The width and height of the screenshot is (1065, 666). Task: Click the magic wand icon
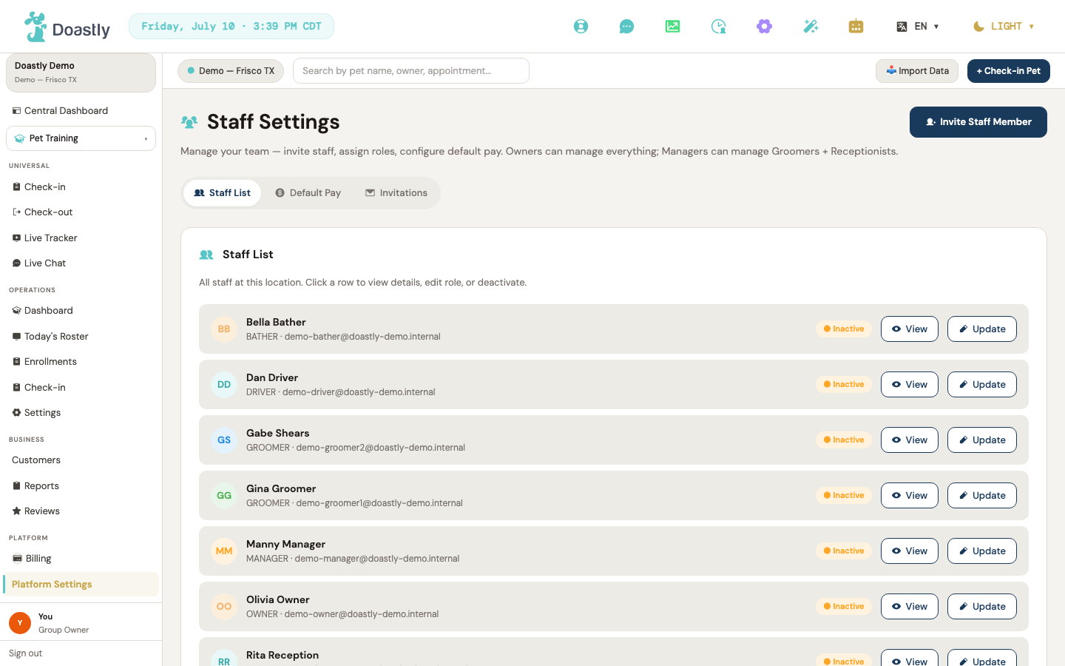pos(811,27)
